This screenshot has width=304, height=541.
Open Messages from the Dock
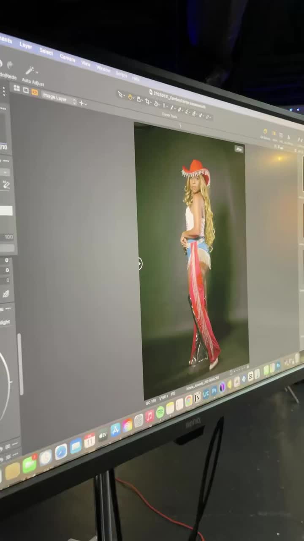(29, 464)
